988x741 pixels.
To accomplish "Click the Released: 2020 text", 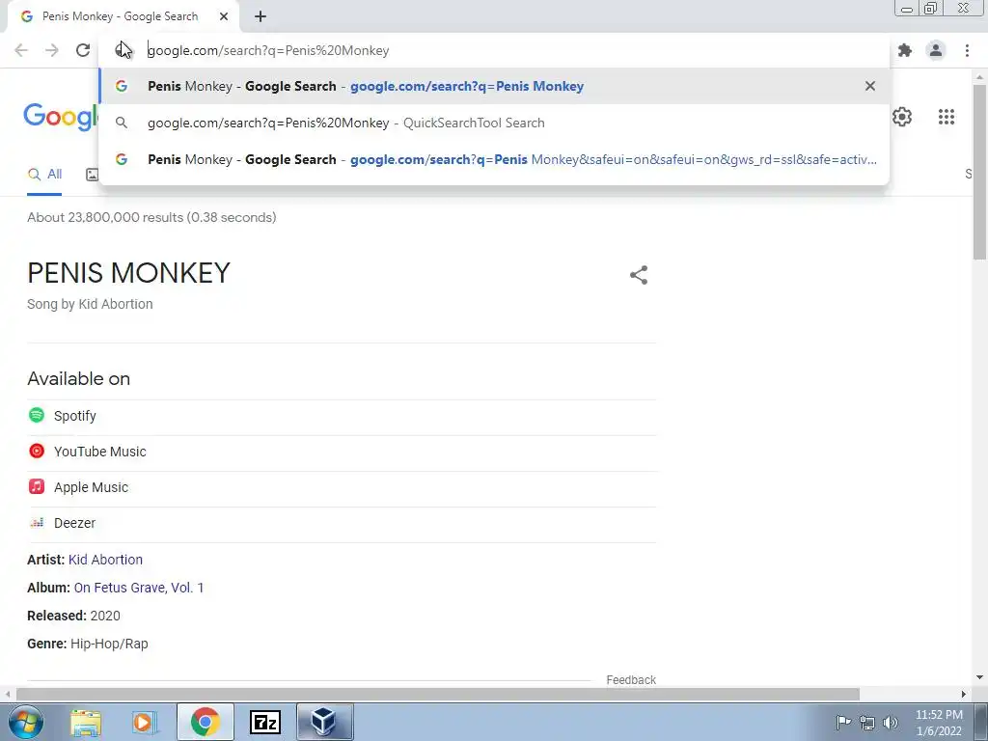I will (x=73, y=616).
